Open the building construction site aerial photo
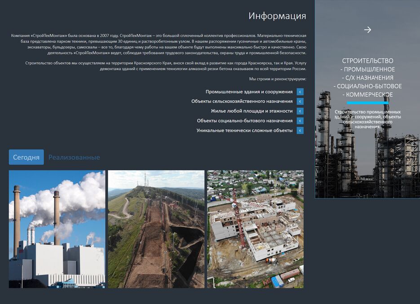The image size is (420, 304). pos(255,229)
